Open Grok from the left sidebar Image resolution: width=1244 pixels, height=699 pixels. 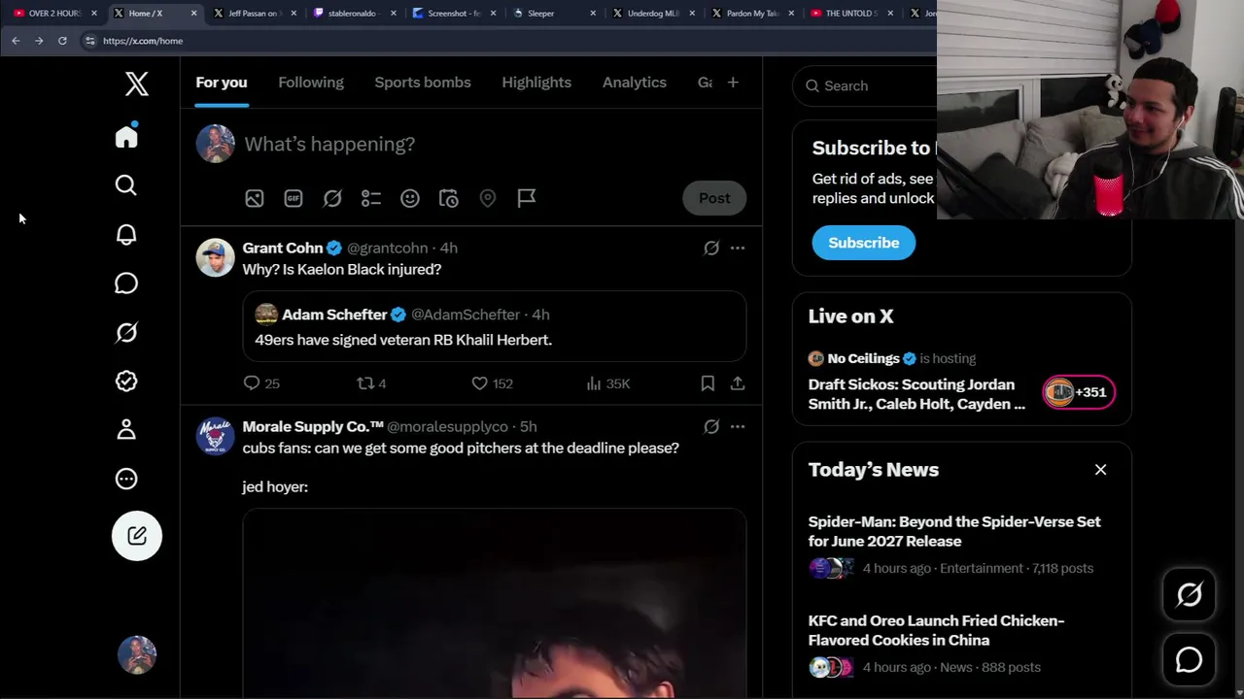(126, 332)
